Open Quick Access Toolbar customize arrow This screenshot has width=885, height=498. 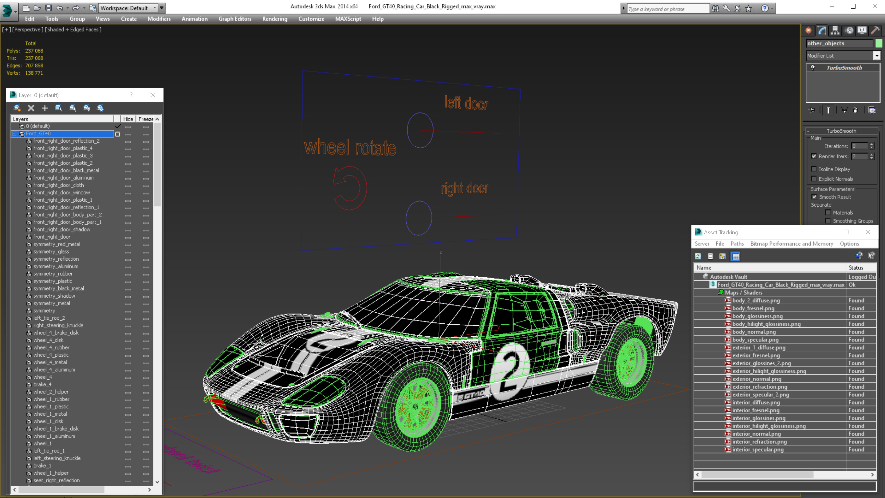(x=161, y=8)
